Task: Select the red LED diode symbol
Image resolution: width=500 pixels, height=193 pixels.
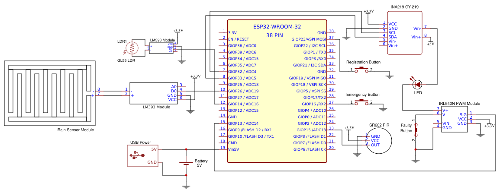Action: (417, 85)
